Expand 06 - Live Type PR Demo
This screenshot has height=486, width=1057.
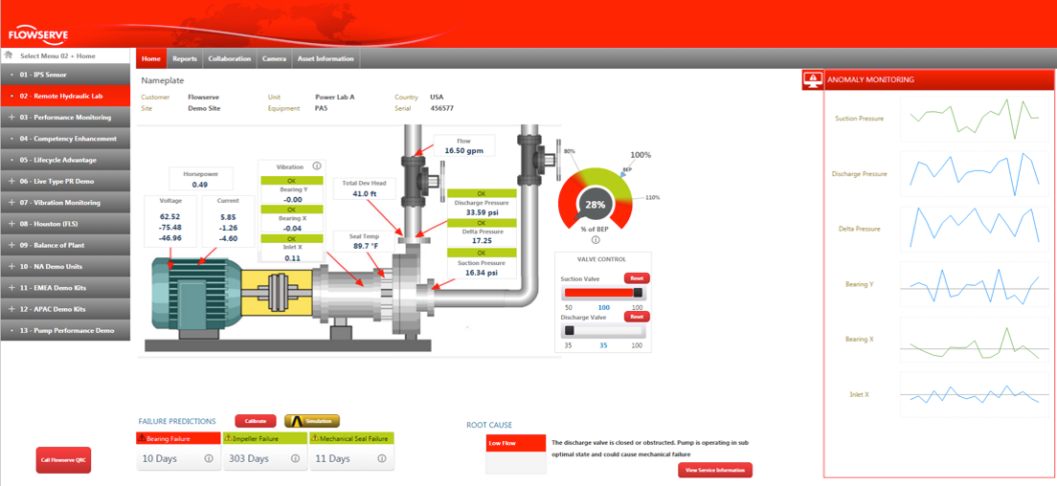[11, 181]
